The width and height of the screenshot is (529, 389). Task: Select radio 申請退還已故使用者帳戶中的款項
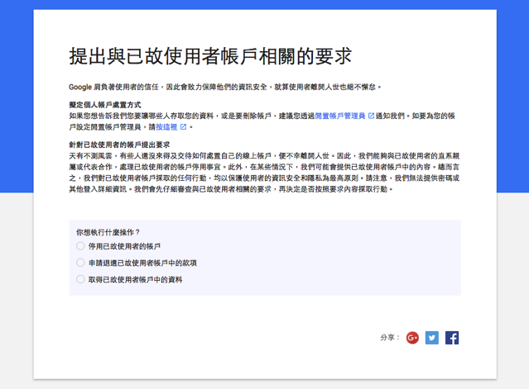pos(80,263)
